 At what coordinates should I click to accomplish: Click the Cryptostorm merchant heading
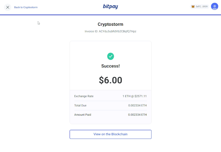click(x=110, y=24)
